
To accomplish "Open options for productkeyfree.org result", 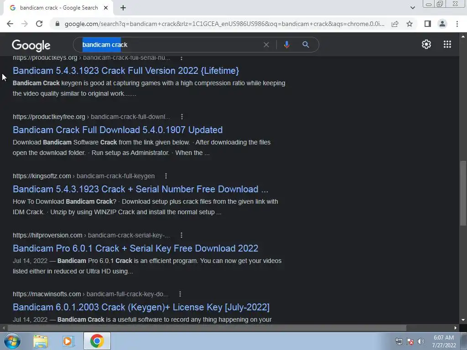I will [182, 117].
